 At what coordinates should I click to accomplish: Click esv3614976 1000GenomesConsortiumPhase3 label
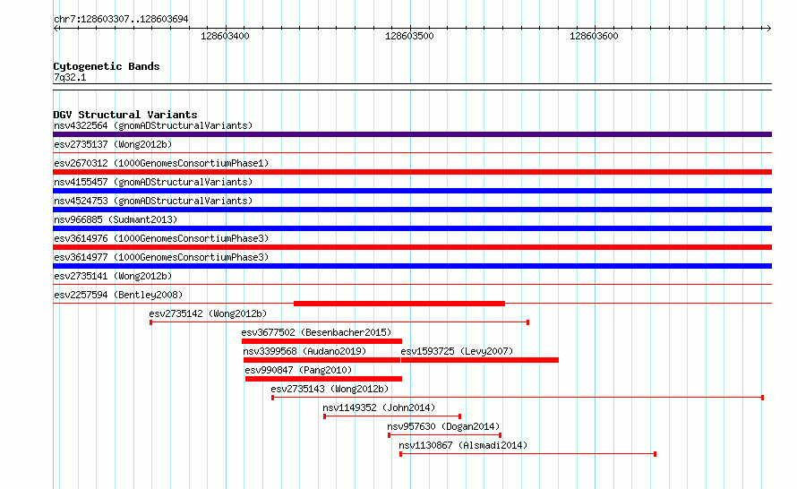click(x=161, y=238)
